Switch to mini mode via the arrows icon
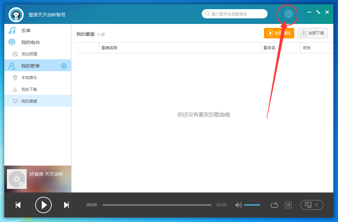The image size is (338, 222). tap(318, 12)
